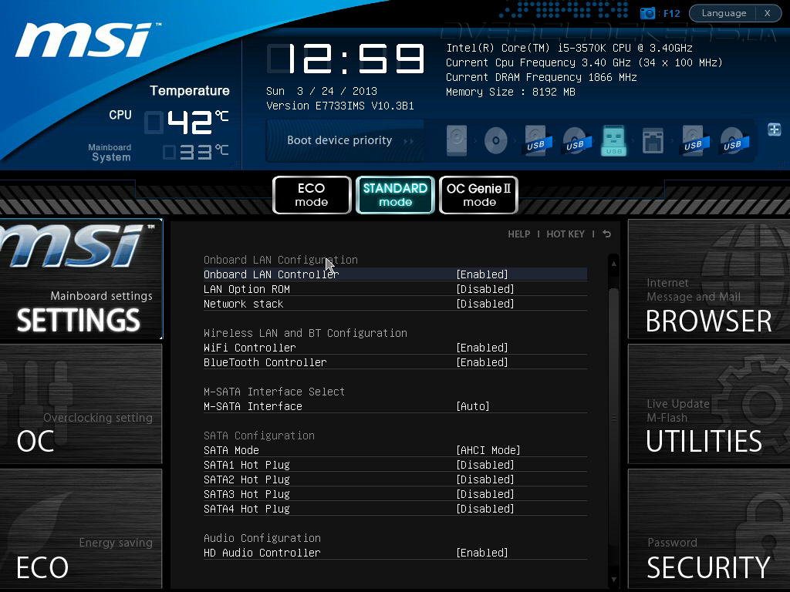Click the F12 screenshot camera icon
This screenshot has width=790, height=592.
pyautogui.click(x=647, y=13)
